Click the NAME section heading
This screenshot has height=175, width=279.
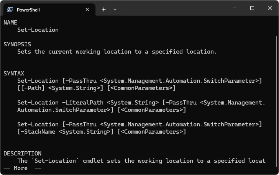[10, 23]
